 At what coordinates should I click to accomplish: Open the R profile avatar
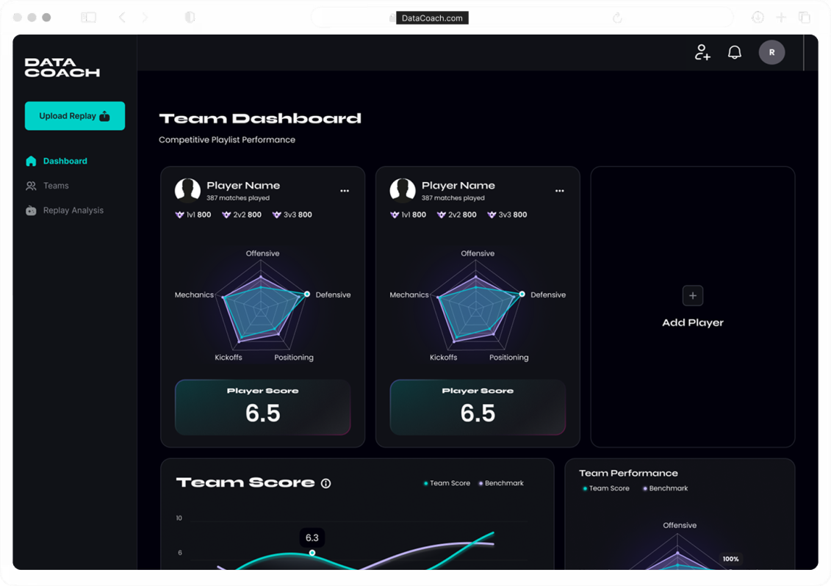[771, 52]
